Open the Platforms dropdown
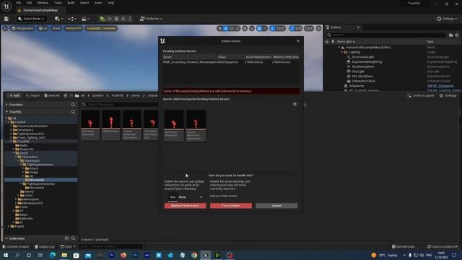 152,19
